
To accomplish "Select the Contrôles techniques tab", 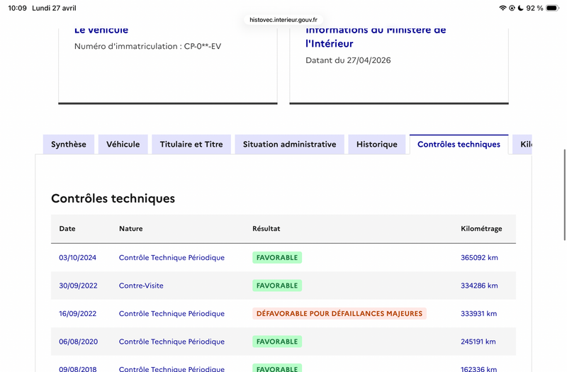I will coord(459,145).
